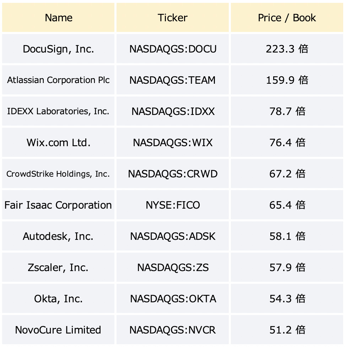This screenshot has width=346, height=347.
Task: Click the Ticker column header
Action: click(173, 17)
